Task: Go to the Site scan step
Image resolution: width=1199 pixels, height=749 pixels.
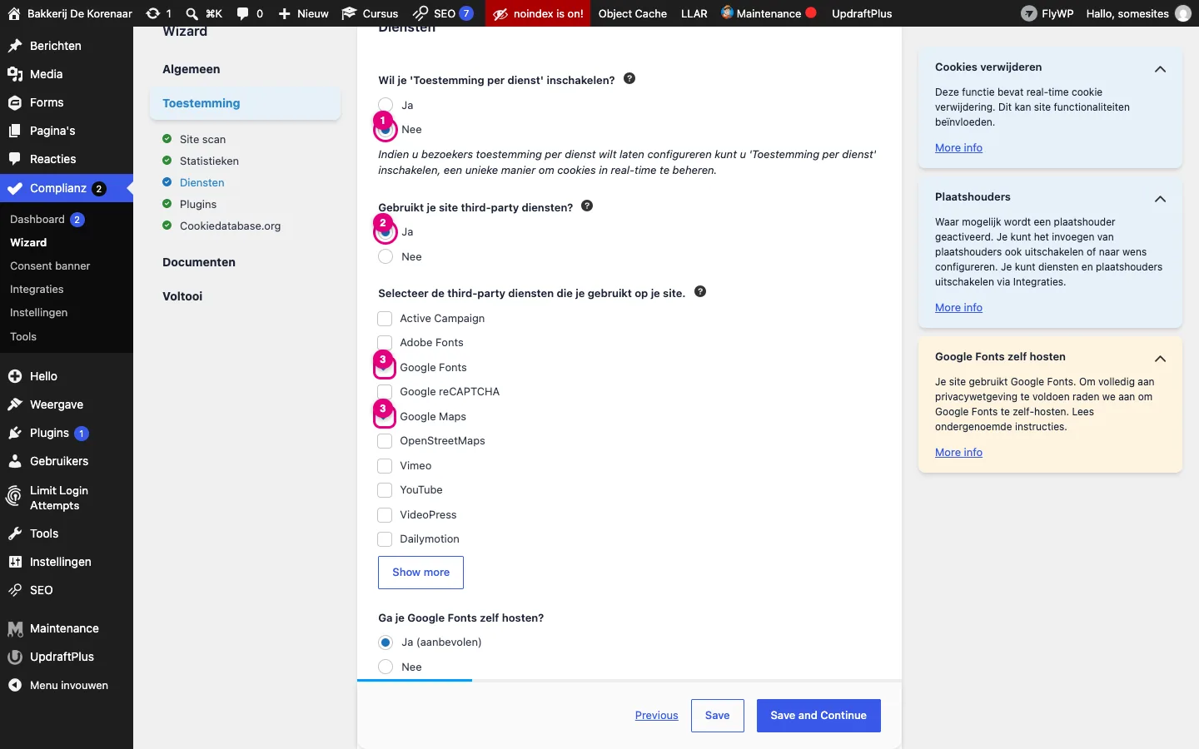Action: coord(202,139)
